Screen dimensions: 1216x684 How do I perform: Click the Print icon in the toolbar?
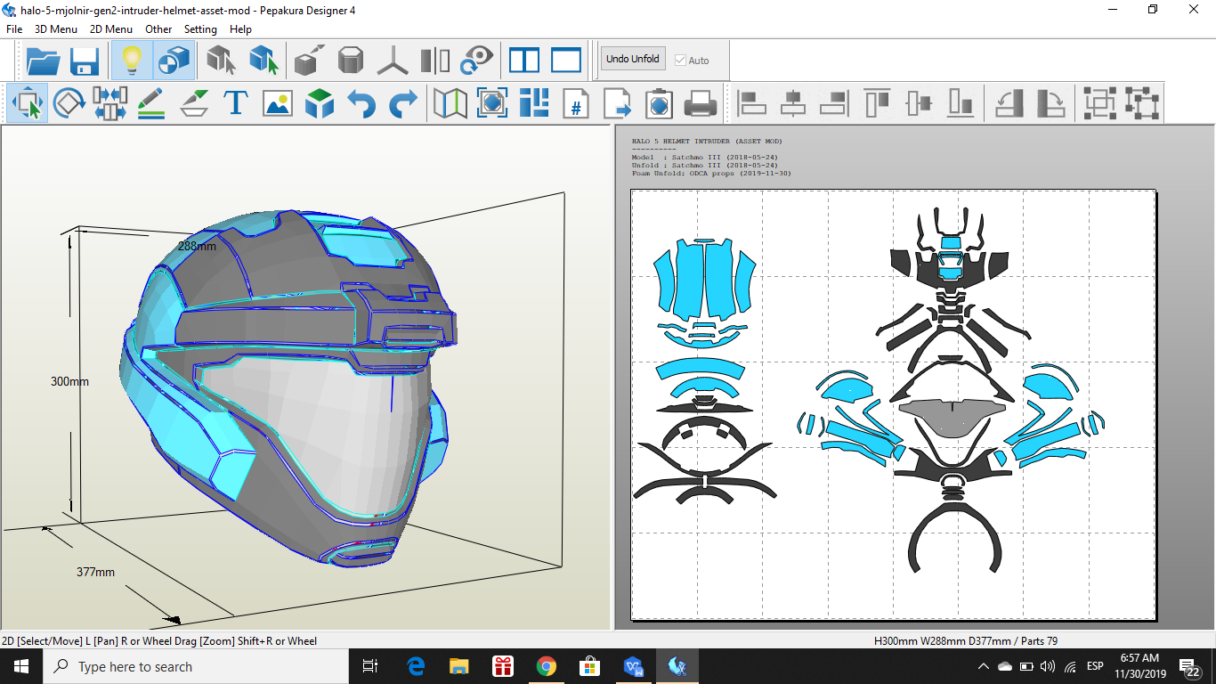coord(701,103)
